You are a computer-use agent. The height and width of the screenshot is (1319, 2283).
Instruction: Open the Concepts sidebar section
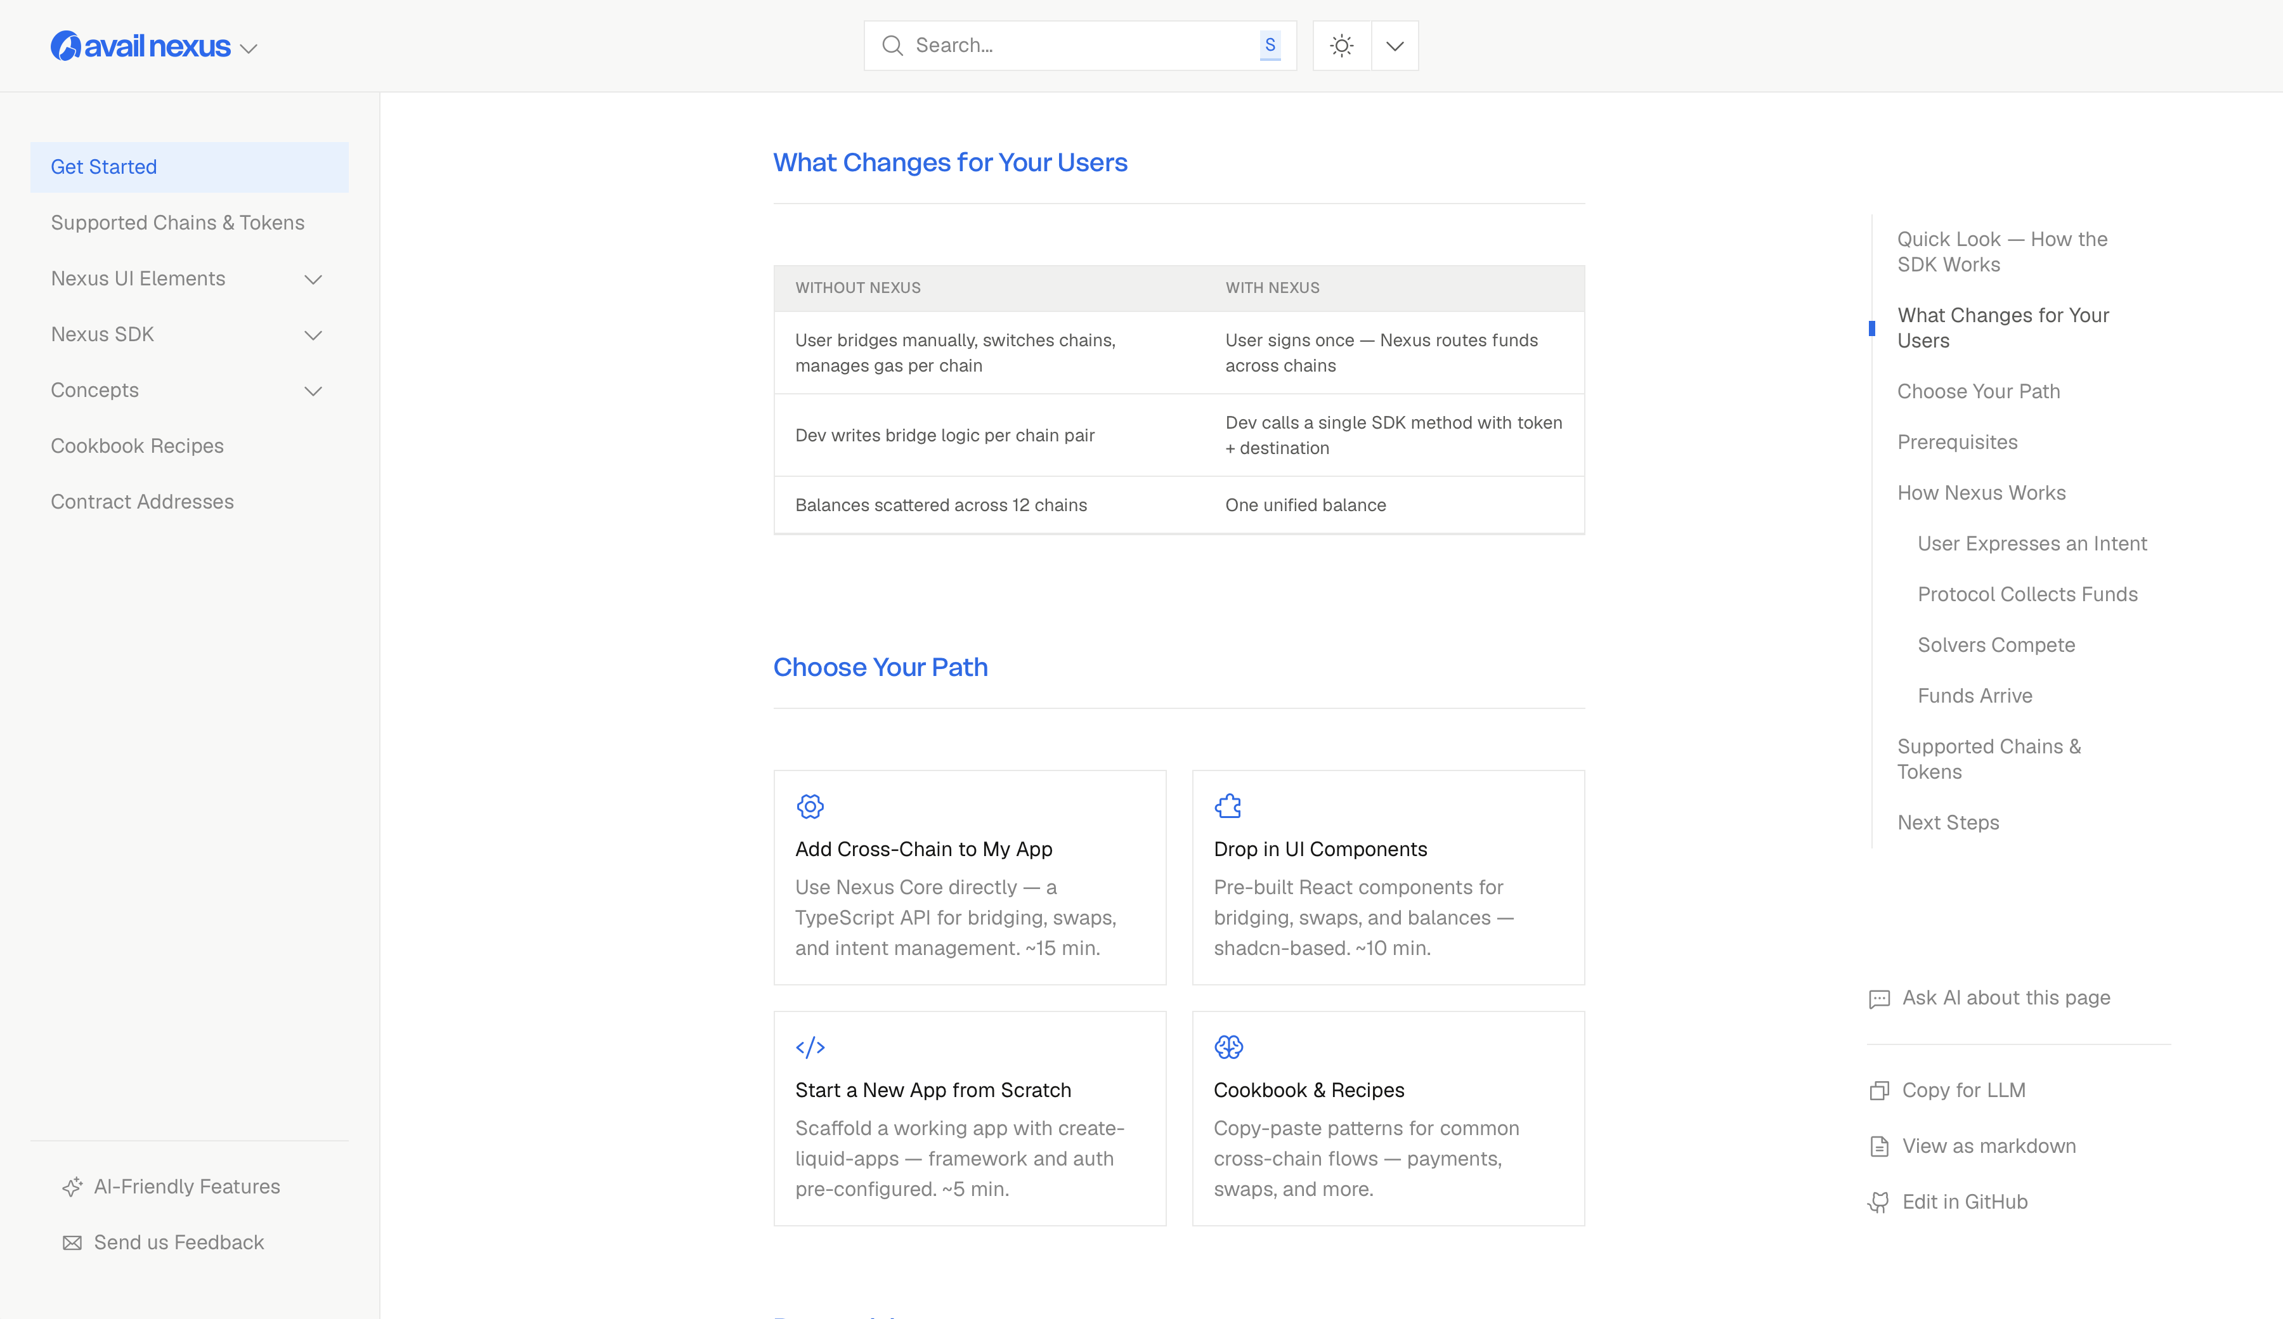(95, 391)
